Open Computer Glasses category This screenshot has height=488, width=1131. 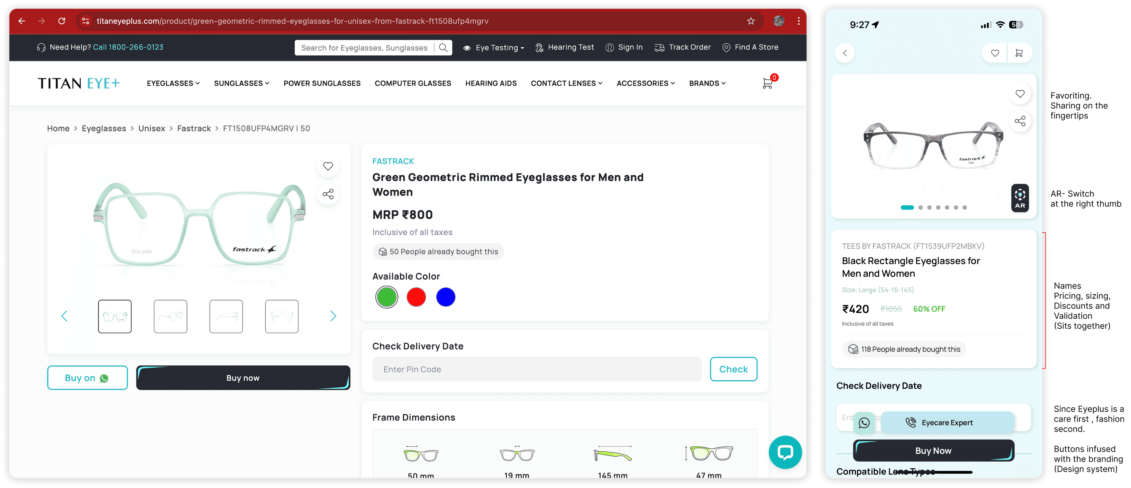pos(413,83)
